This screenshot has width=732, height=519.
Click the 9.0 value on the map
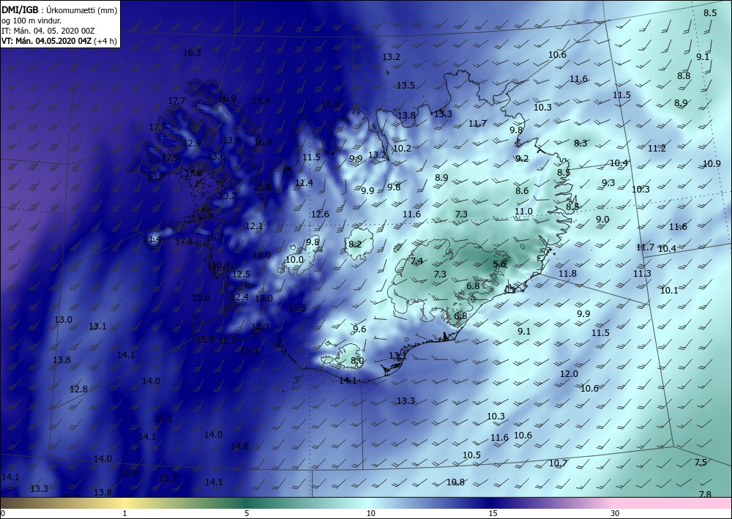coord(602,220)
